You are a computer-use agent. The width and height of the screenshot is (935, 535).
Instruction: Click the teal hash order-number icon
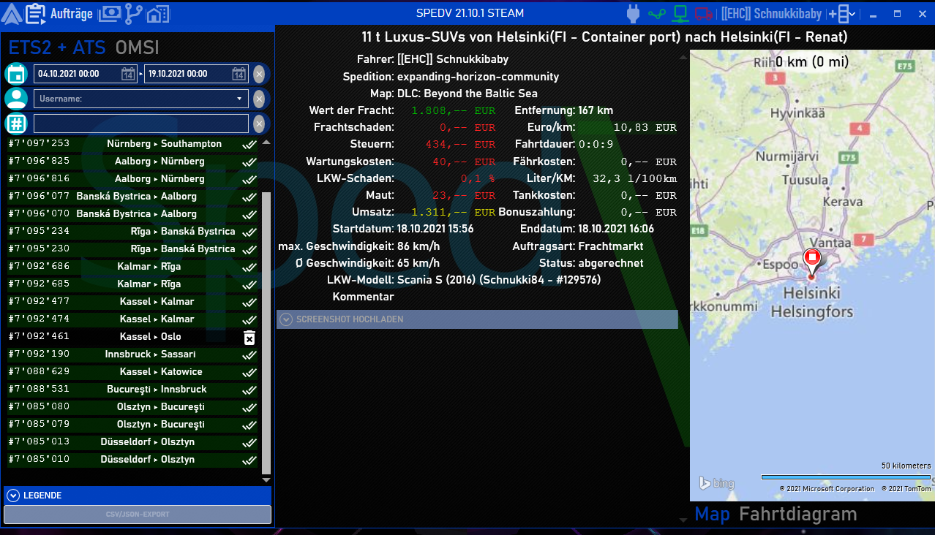click(16, 124)
